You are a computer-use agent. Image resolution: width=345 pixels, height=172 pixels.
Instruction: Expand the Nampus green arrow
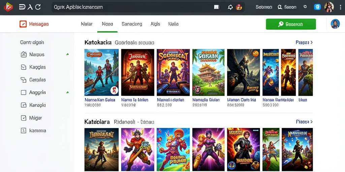tap(67, 54)
